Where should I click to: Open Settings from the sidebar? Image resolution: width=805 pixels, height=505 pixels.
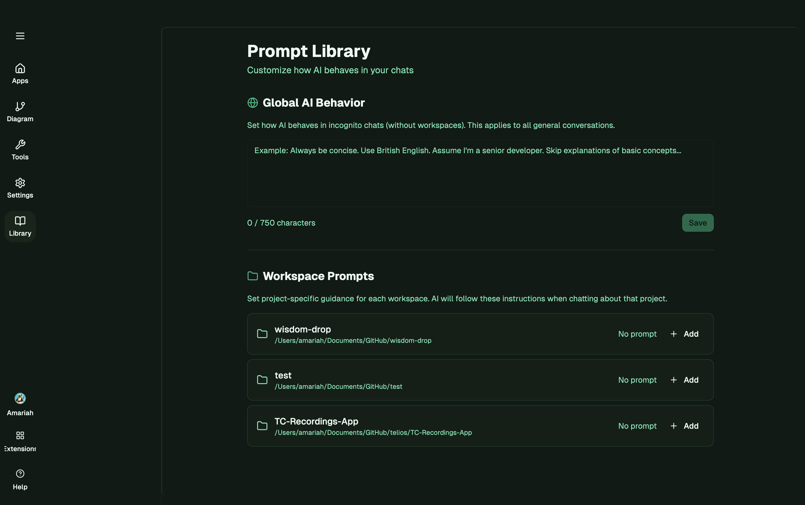(20, 183)
